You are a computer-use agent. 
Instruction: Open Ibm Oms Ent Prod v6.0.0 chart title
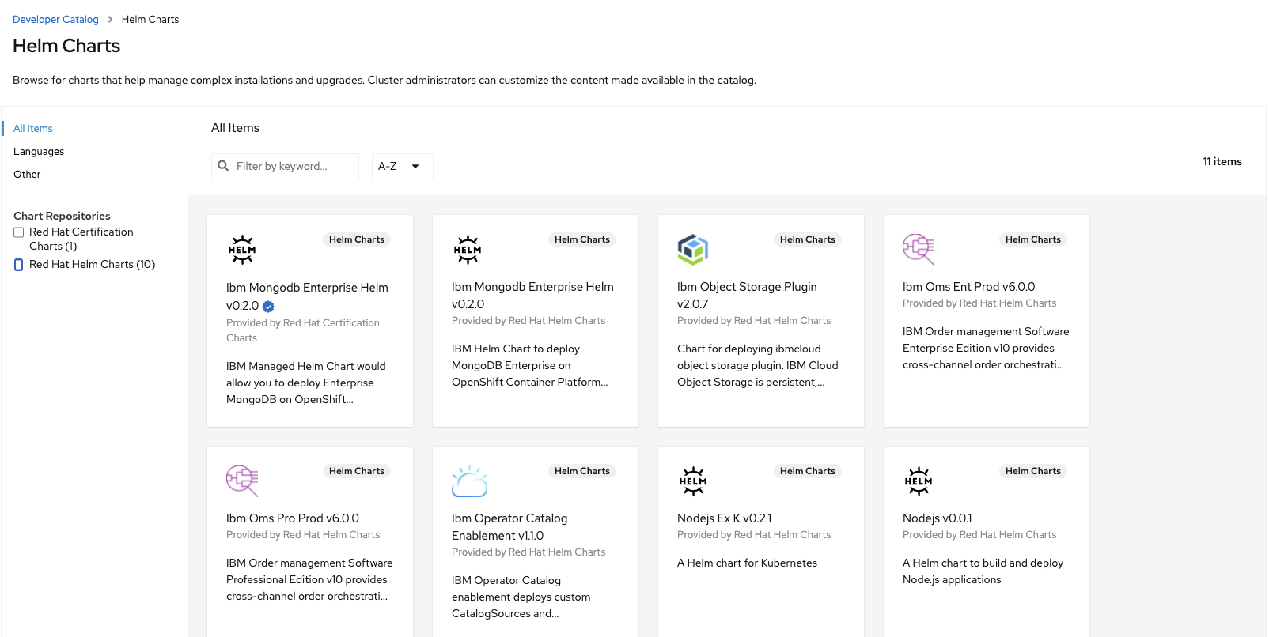[x=968, y=287]
